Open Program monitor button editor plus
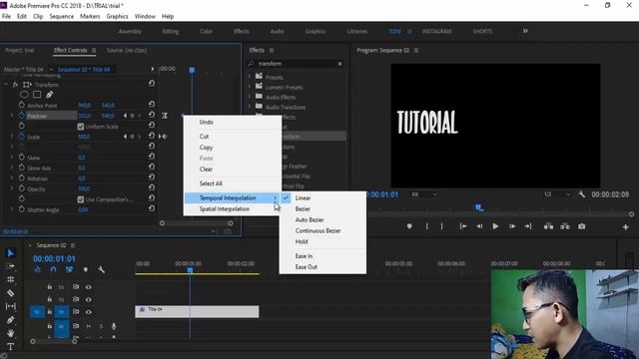The image size is (639, 359). click(626, 227)
